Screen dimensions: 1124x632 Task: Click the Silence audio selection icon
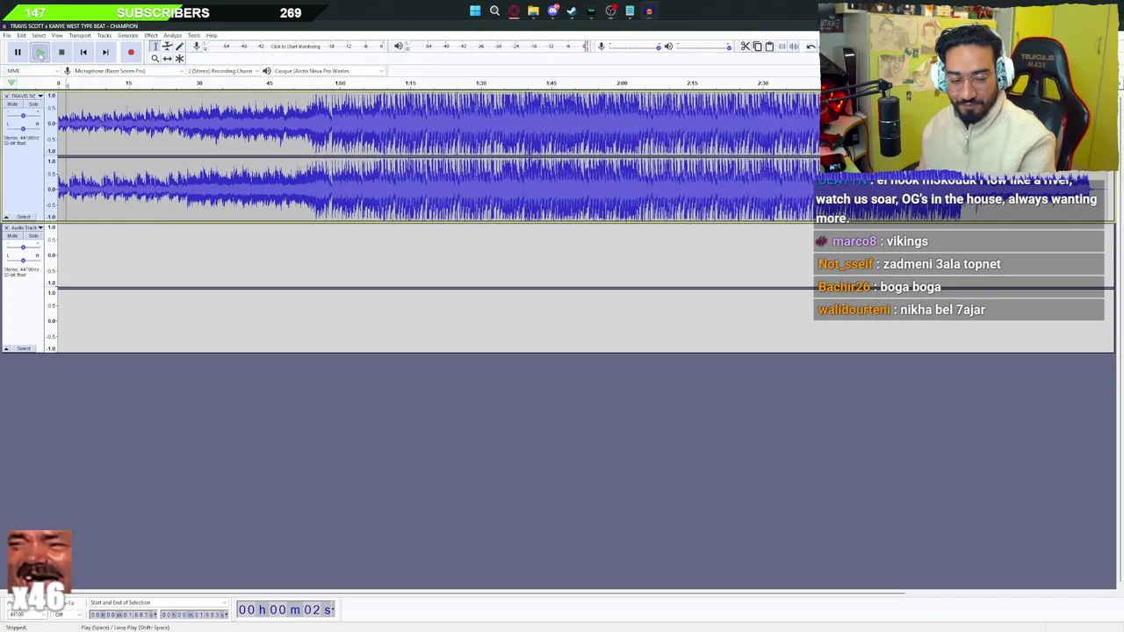(x=794, y=47)
